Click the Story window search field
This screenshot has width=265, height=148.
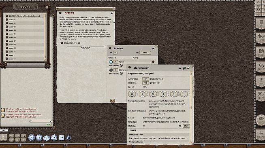point(26,64)
